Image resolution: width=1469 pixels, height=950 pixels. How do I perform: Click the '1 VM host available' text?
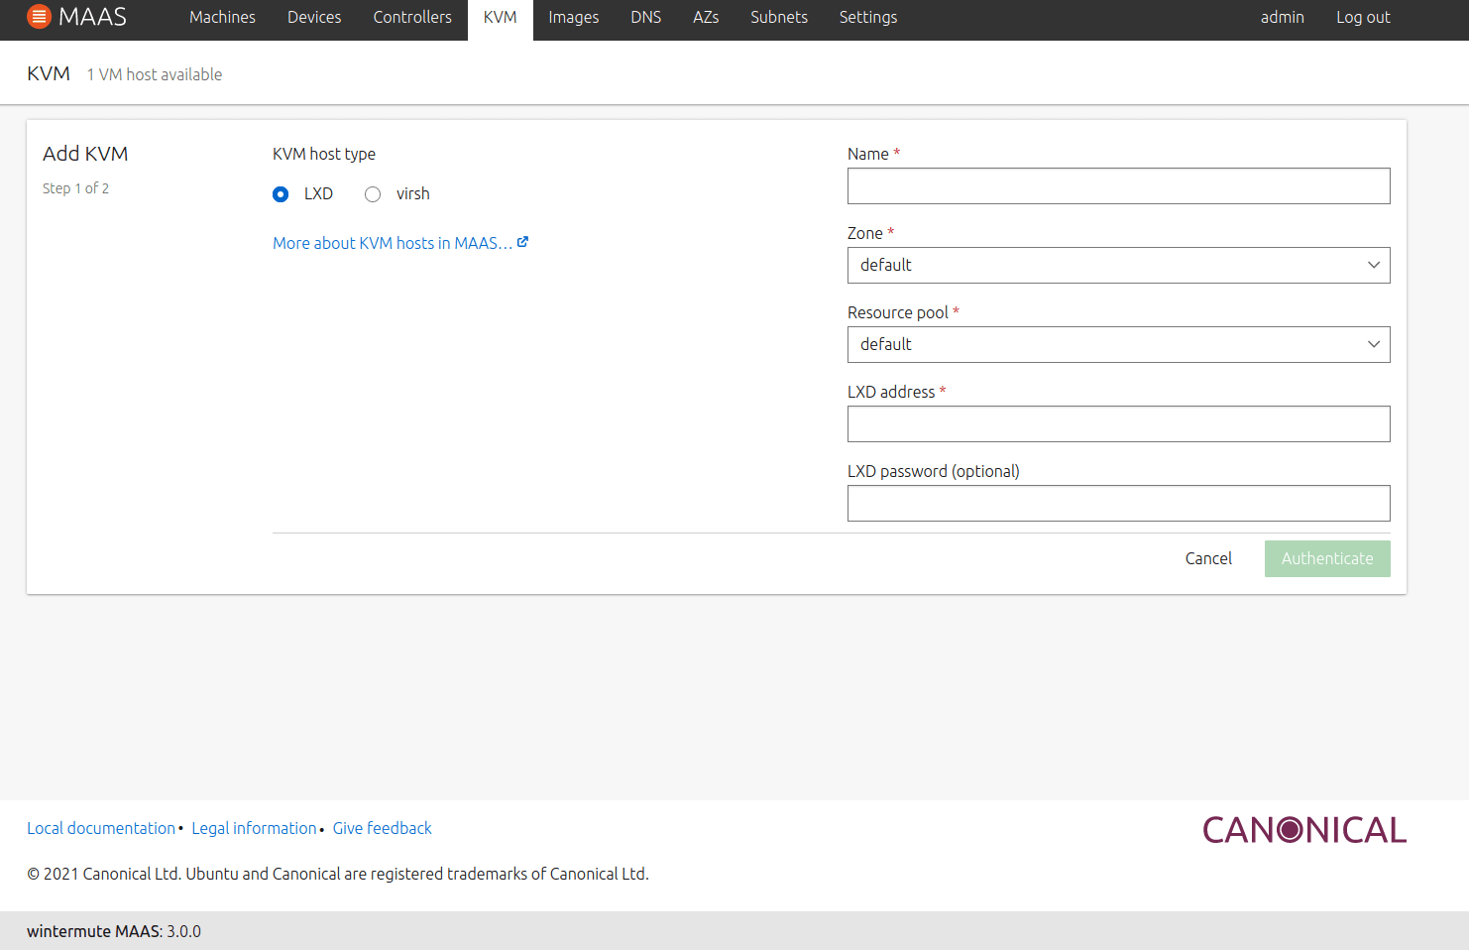pyautogui.click(x=155, y=75)
